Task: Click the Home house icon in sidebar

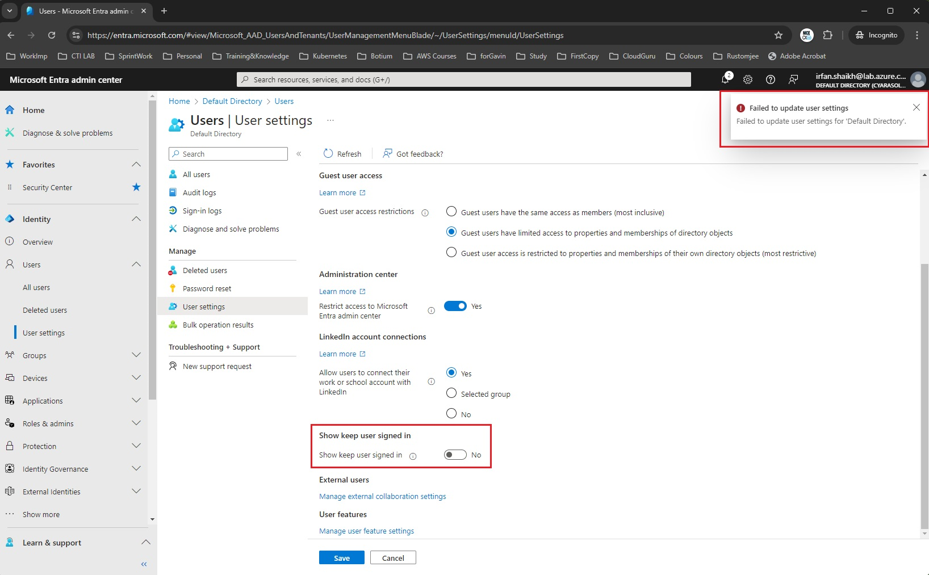Action: point(10,110)
